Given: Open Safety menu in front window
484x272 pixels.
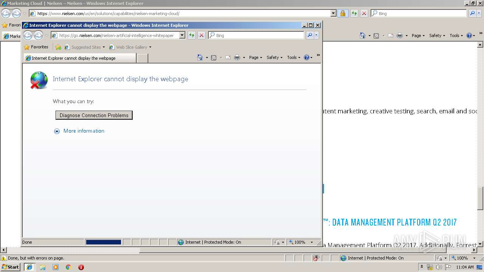Looking at the screenshot, I should (x=275, y=57).
